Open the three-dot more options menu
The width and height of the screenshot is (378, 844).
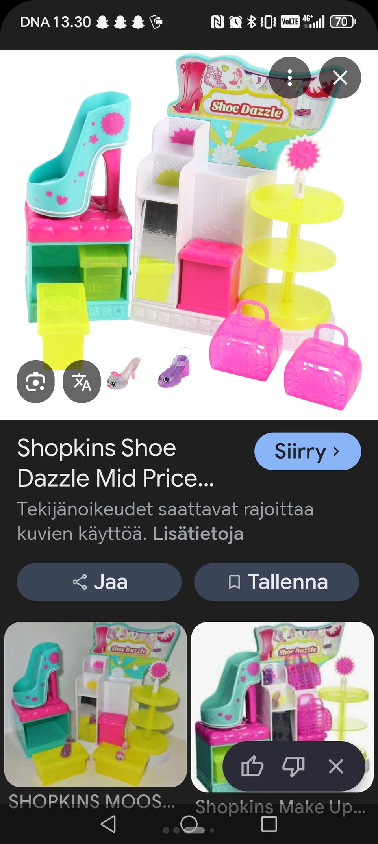coord(290,78)
